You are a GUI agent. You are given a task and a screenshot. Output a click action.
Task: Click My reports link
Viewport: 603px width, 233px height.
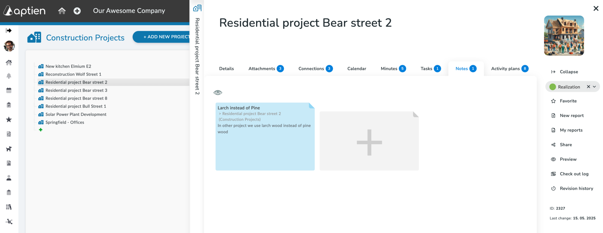click(571, 130)
